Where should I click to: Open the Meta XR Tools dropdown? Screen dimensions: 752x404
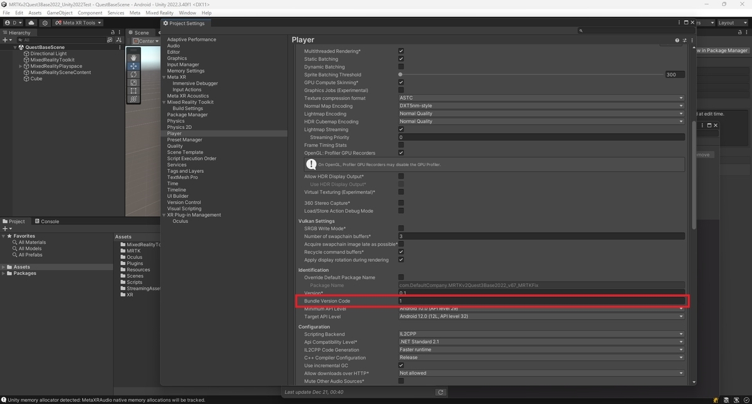(78, 23)
